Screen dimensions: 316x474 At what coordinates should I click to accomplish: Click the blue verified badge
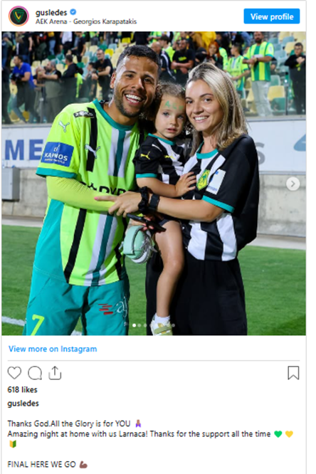[x=73, y=12]
